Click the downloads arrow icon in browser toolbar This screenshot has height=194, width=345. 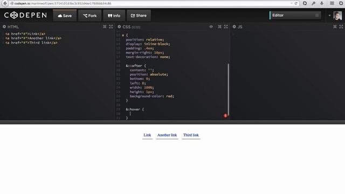[322, 3]
